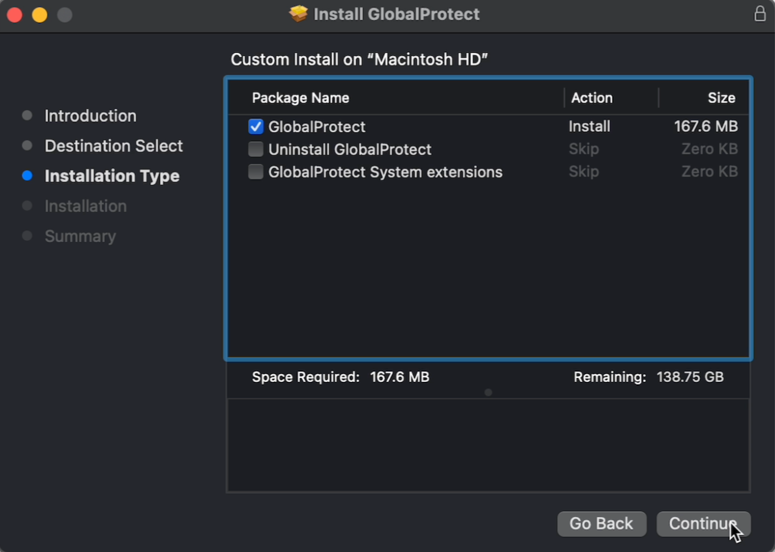Click the Action column header
Viewport: 775px width, 552px height.
[592, 98]
